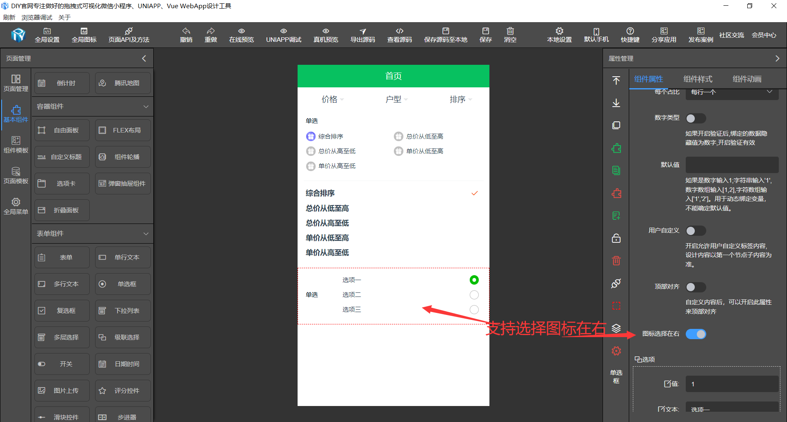Select the checked 选项一 radio button
787x422 pixels.
[474, 280]
